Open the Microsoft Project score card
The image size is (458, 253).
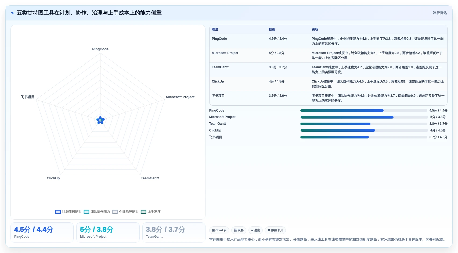tap(108, 233)
